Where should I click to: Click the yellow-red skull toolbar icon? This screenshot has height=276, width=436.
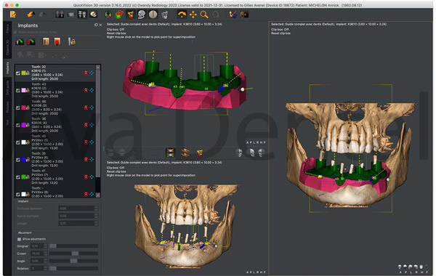(130, 15)
